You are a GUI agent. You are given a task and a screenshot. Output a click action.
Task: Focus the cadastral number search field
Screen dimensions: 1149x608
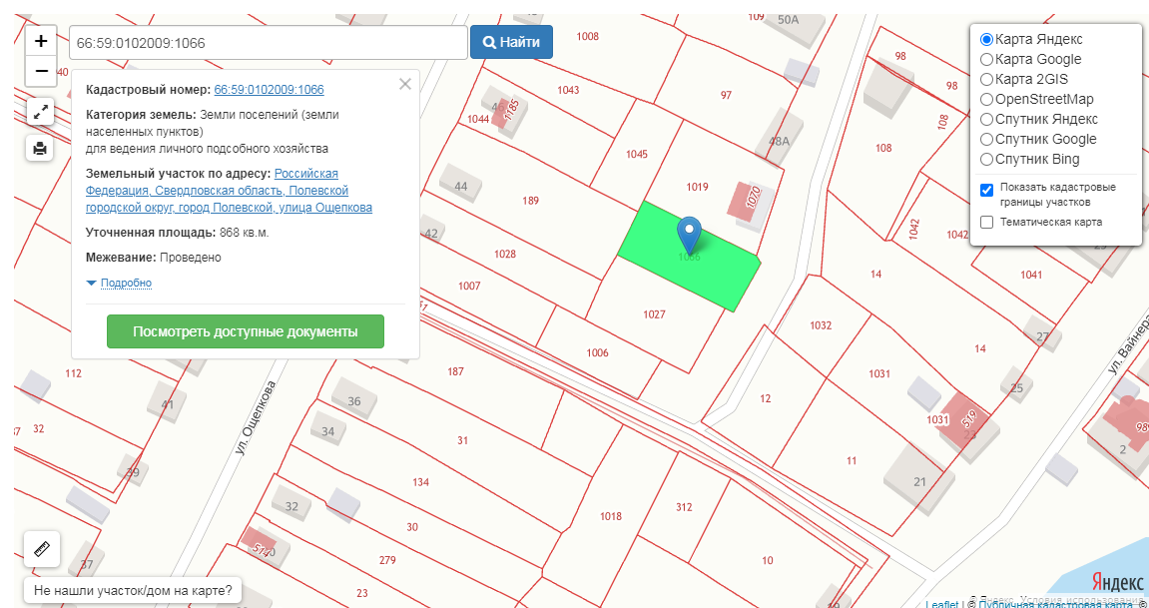269,43
